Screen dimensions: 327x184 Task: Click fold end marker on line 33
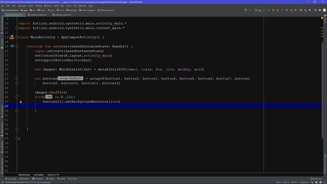pyautogui.click(x=17, y=129)
